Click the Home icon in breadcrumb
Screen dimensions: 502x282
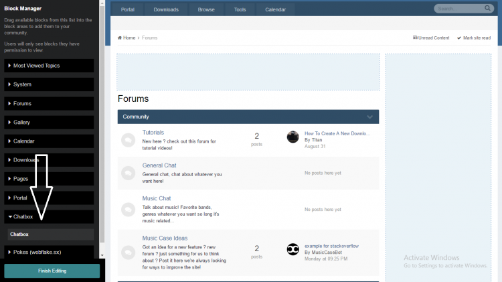click(x=120, y=38)
